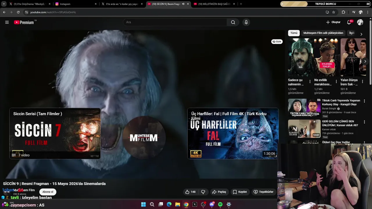Open the Oluştur create menu
This screenshot has height=209, width=372.
pyautogui.click(x=333, y=22)
